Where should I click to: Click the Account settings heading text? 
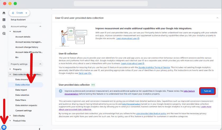[x=19, y=26]
